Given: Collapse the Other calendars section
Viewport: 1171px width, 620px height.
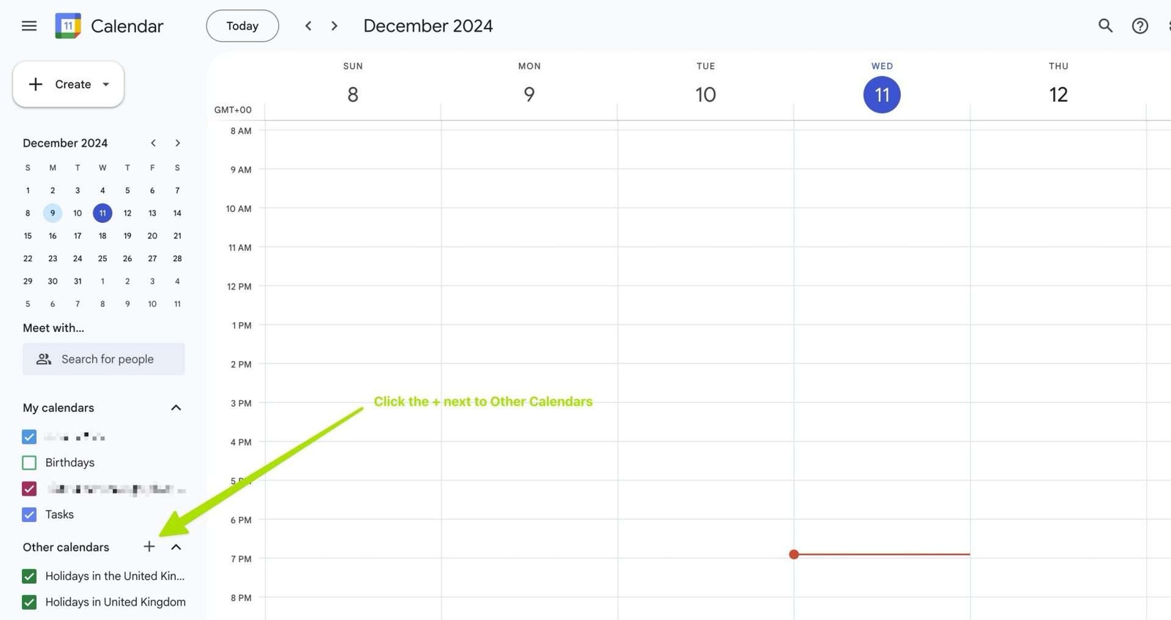Looking at the screenshot, I should tap(175, 546).
